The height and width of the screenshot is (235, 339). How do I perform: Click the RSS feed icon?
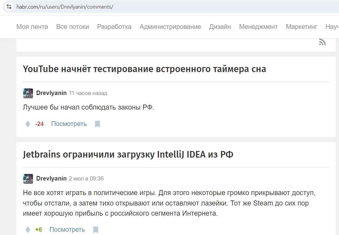322,42
